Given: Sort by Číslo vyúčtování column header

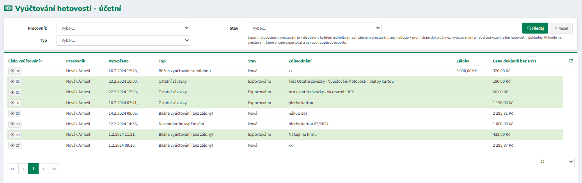Looking at the screenshot, I should [24, 61].
